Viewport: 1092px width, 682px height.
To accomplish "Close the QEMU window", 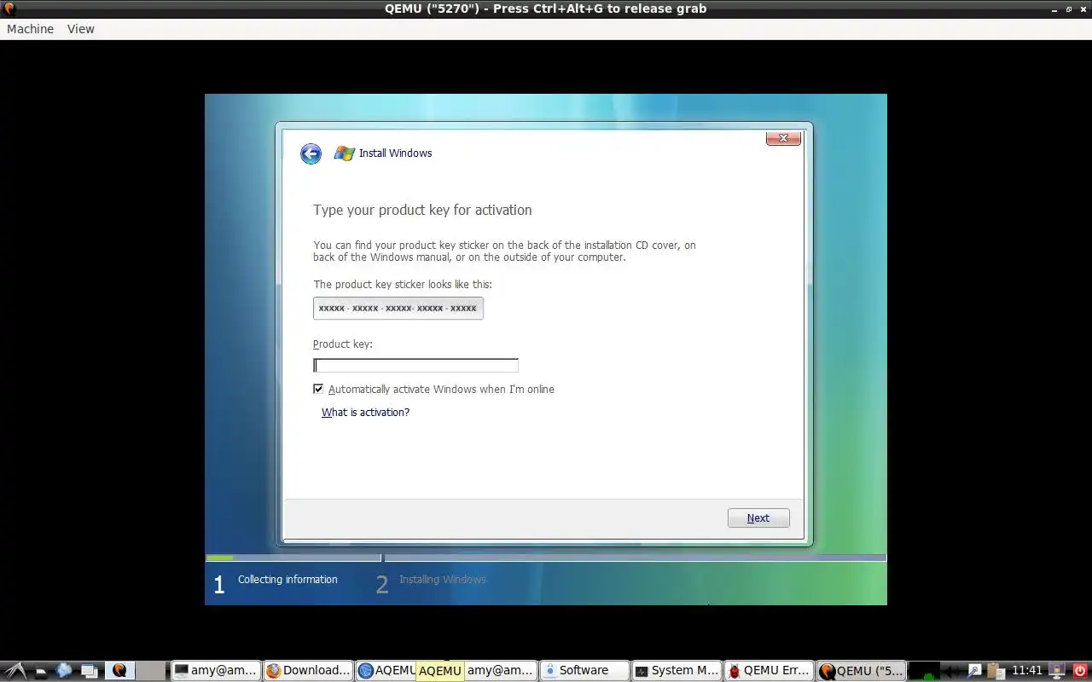I will coord(1082,9).
